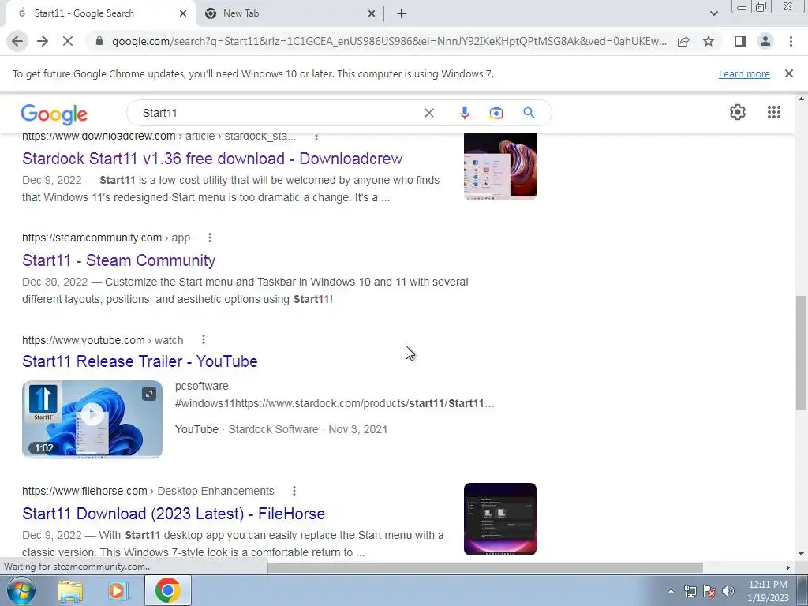This screenshot has height=606, width=808.
Task: Dismiss the Chrome update notification bar
Action: (788, 73)
